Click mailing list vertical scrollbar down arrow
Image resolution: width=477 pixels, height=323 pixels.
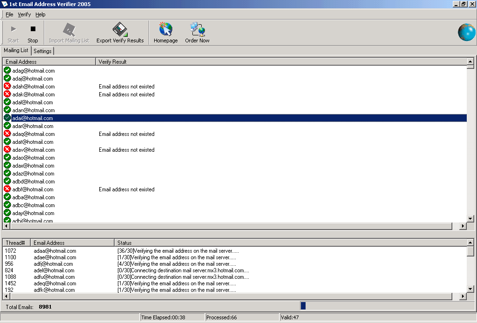click(x=470, y=219)
